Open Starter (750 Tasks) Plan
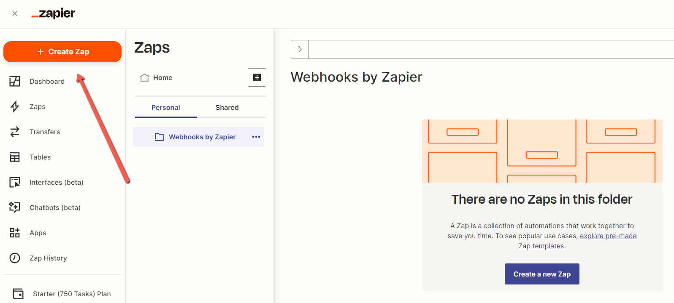The width and height of the screenshot is (674, 303). click(72, 294)
